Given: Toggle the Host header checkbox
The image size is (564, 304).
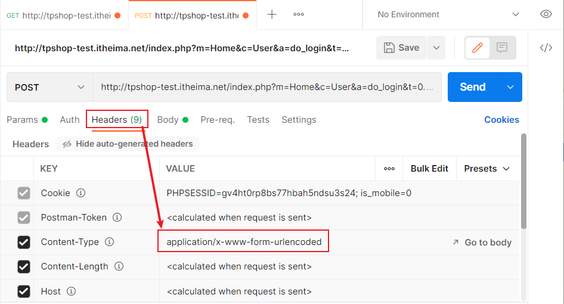Looking at the screenshot, I should 24,291.
